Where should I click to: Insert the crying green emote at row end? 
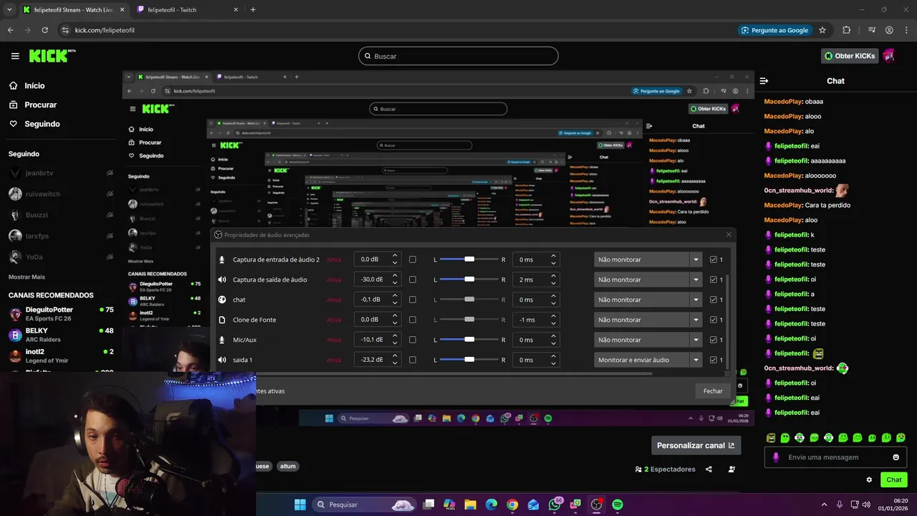click(901, 437)
